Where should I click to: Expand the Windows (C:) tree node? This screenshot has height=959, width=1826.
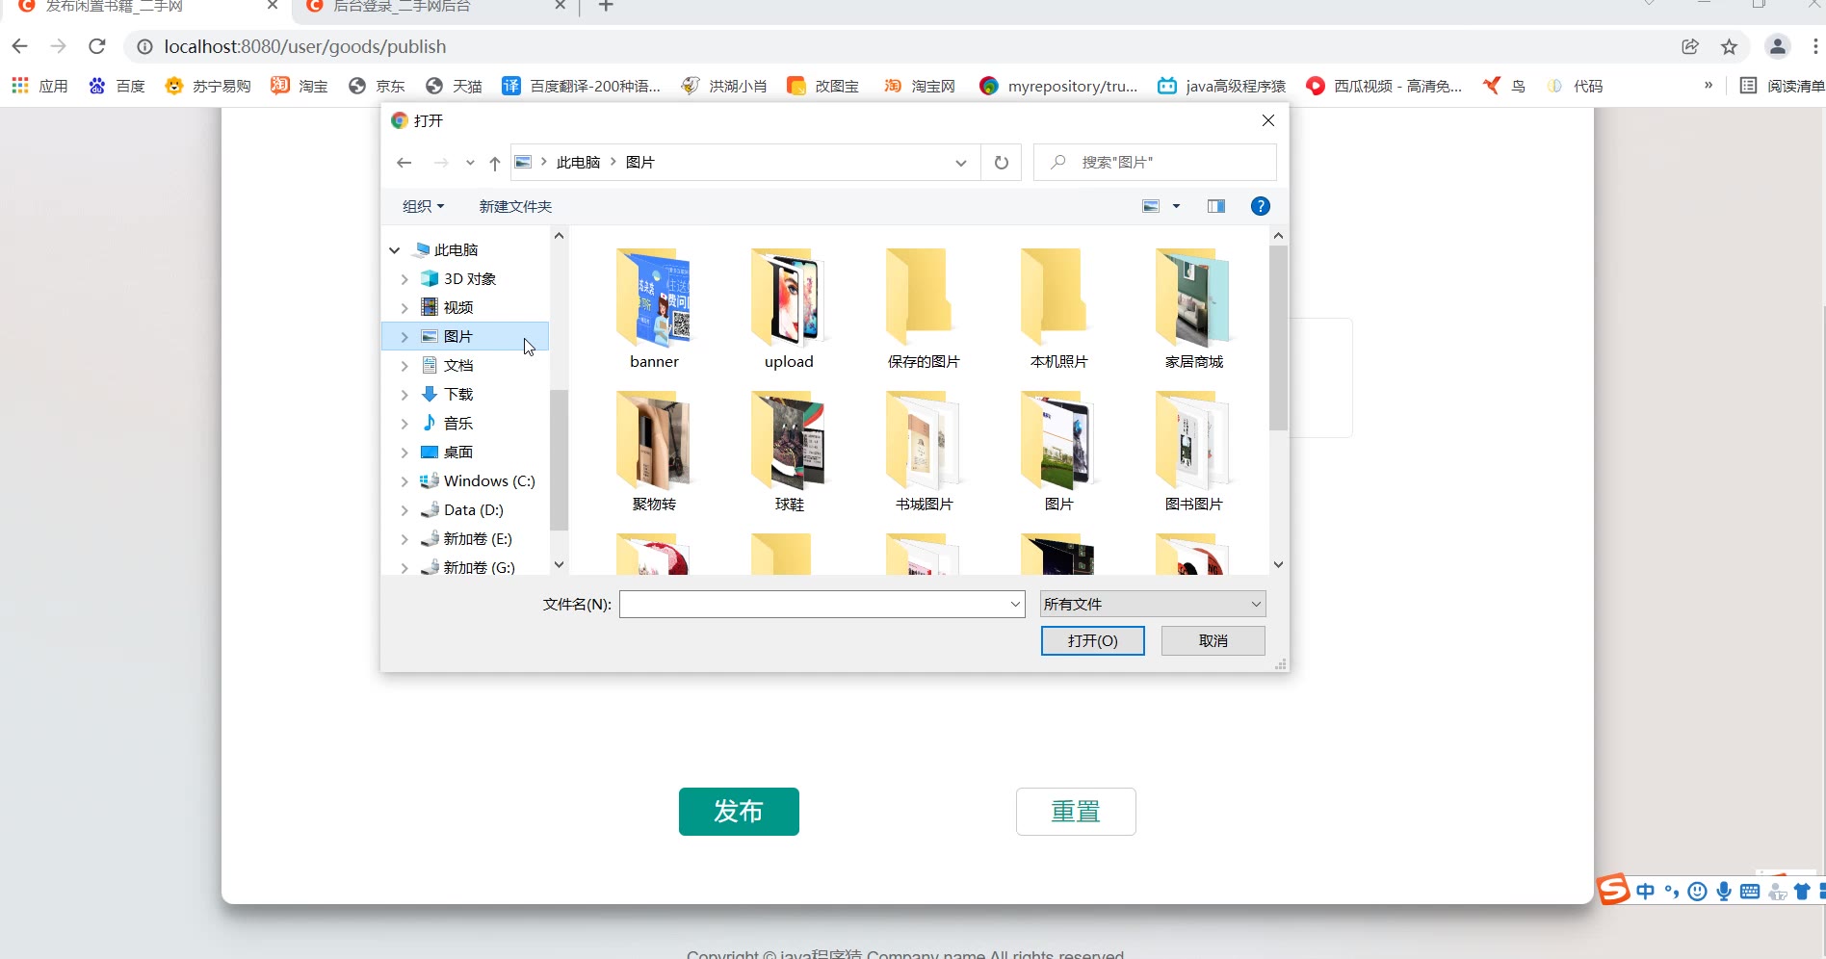click(404, 481)
